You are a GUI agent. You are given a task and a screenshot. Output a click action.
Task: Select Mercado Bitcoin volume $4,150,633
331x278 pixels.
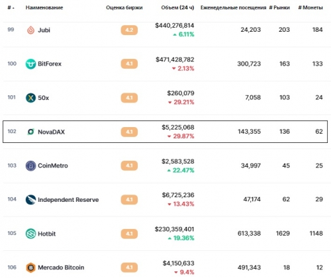179,263
